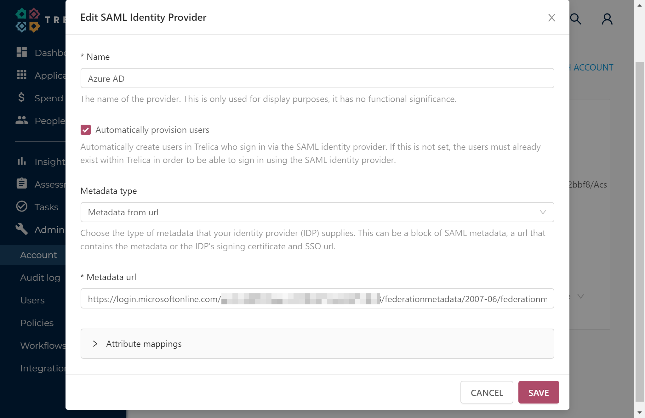Select the Spend dollar icon
The image size is (645, 418).
coord(21,98)
